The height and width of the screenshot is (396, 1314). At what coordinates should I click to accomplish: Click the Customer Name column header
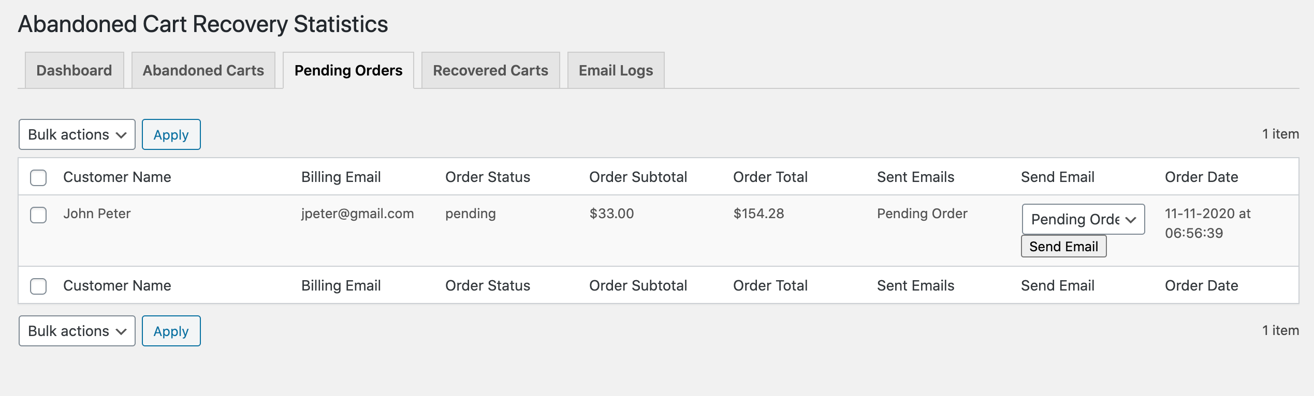117,177
